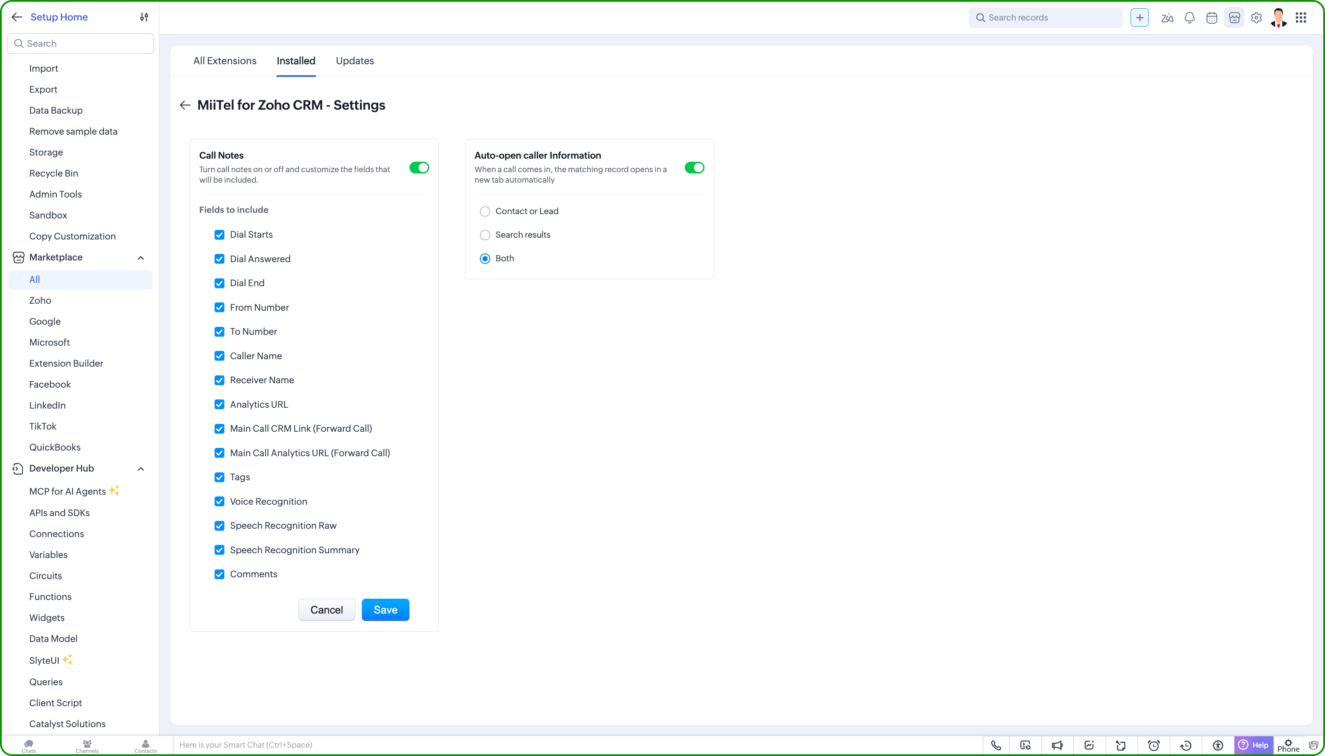1325x756 pixels.
Task: Open the chart icon with red dot
Action: (x=1089, y=746)
